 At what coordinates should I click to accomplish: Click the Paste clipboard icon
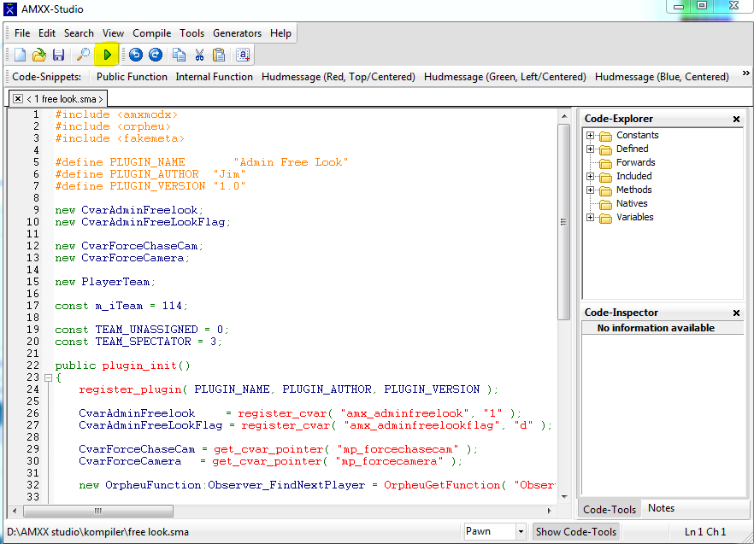[219, 55]
